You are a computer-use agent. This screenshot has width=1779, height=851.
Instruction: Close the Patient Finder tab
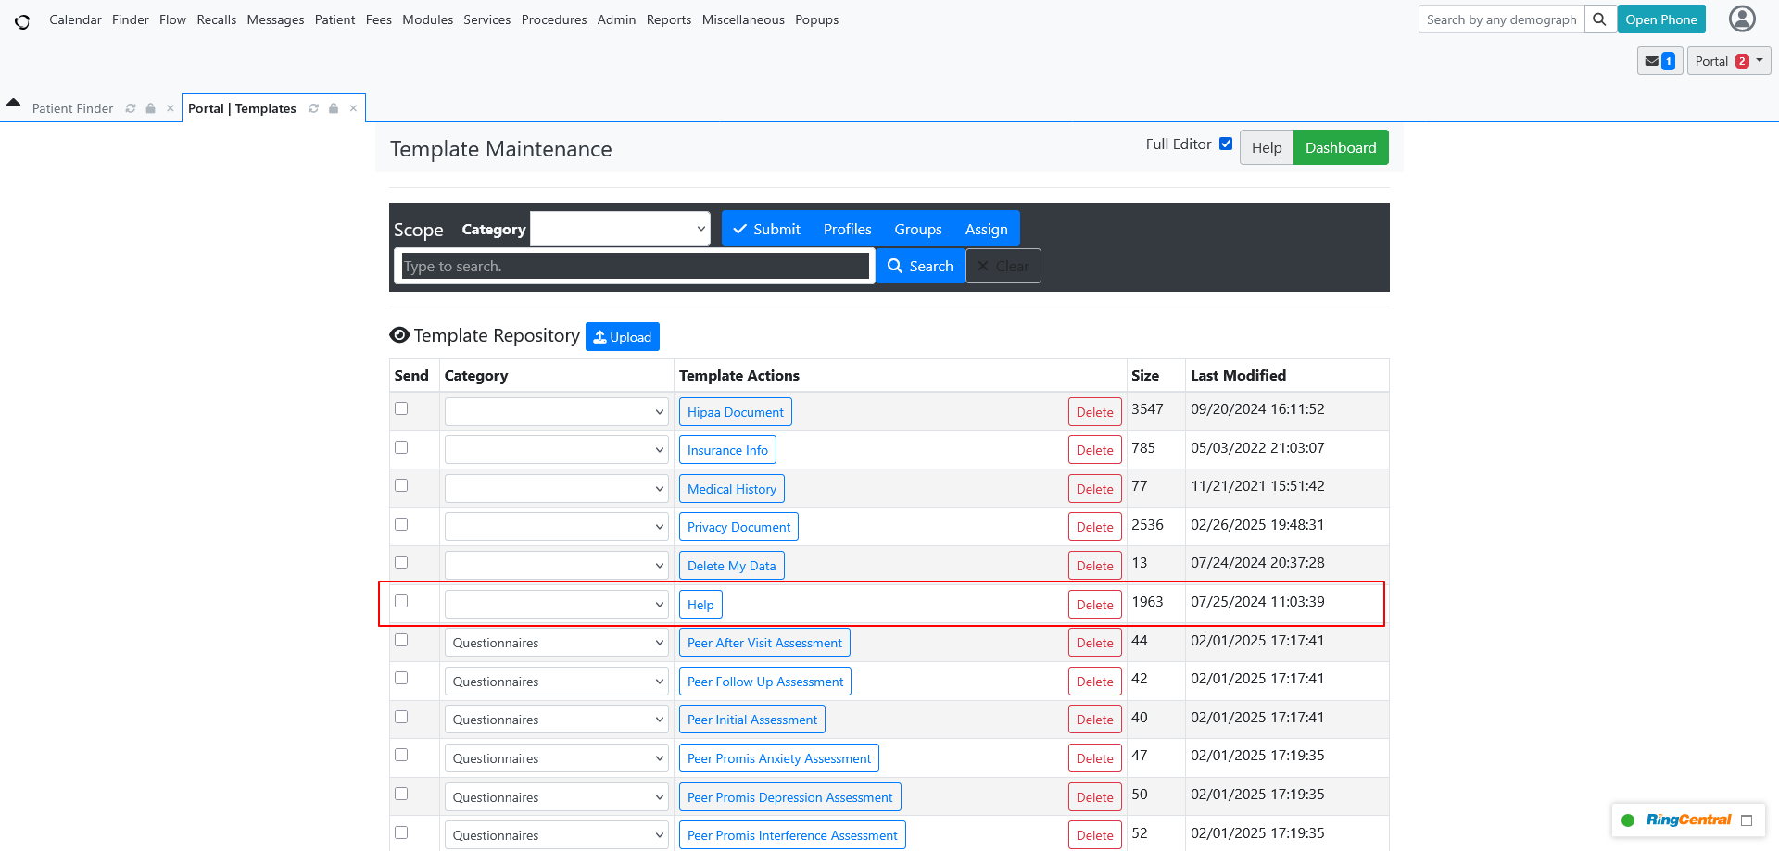click(x=170, y=108)
